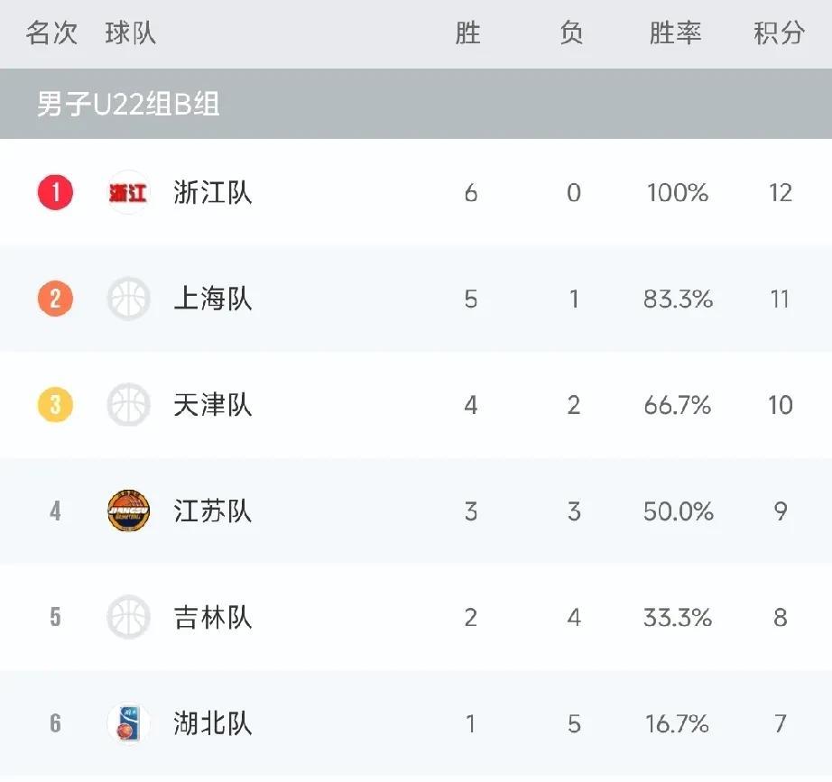Open 上海队 team page
The image size is (832, 782).
(213, 299)
